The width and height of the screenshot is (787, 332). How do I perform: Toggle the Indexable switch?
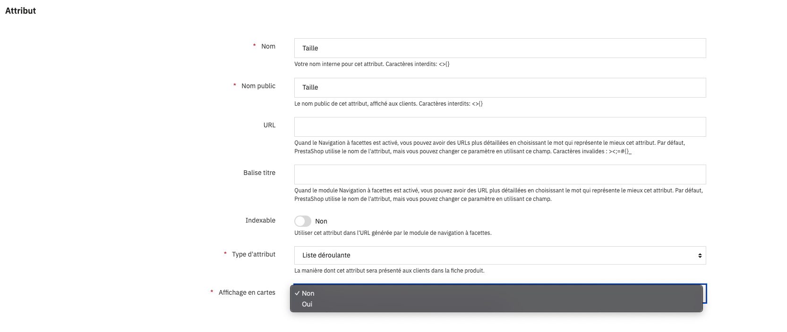pos(303,221)
